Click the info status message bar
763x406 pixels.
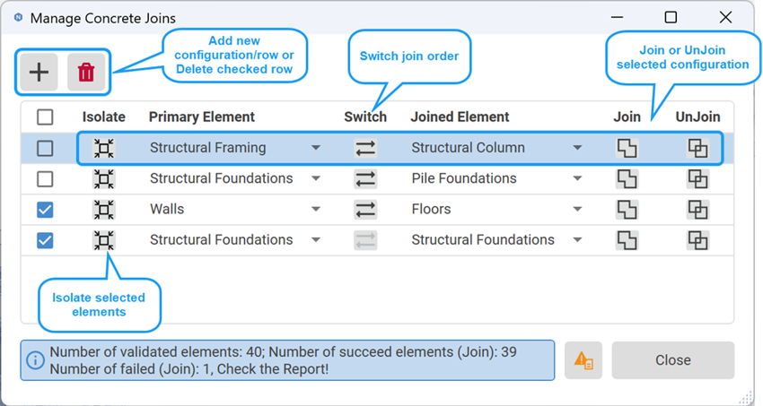[x=287, y=360]
